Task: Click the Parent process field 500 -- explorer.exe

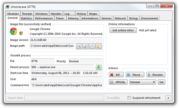Action: 62,67
